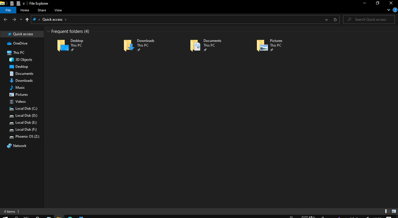Switch to the View tab
The width and height of the screenshot is (398, 218).
pyautogui.click(x=58, y=10)
